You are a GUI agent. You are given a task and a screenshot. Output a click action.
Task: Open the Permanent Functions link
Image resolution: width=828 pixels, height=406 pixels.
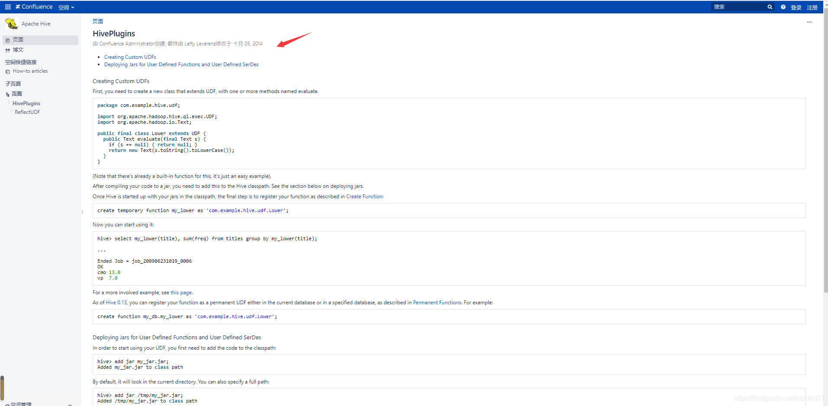point(437,303)
